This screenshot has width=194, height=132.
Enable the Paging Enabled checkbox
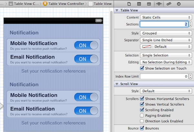coord(142,115)
